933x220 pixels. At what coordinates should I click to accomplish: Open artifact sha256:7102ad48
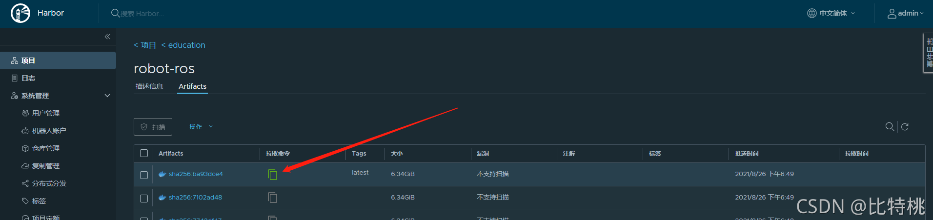(195, 198)
